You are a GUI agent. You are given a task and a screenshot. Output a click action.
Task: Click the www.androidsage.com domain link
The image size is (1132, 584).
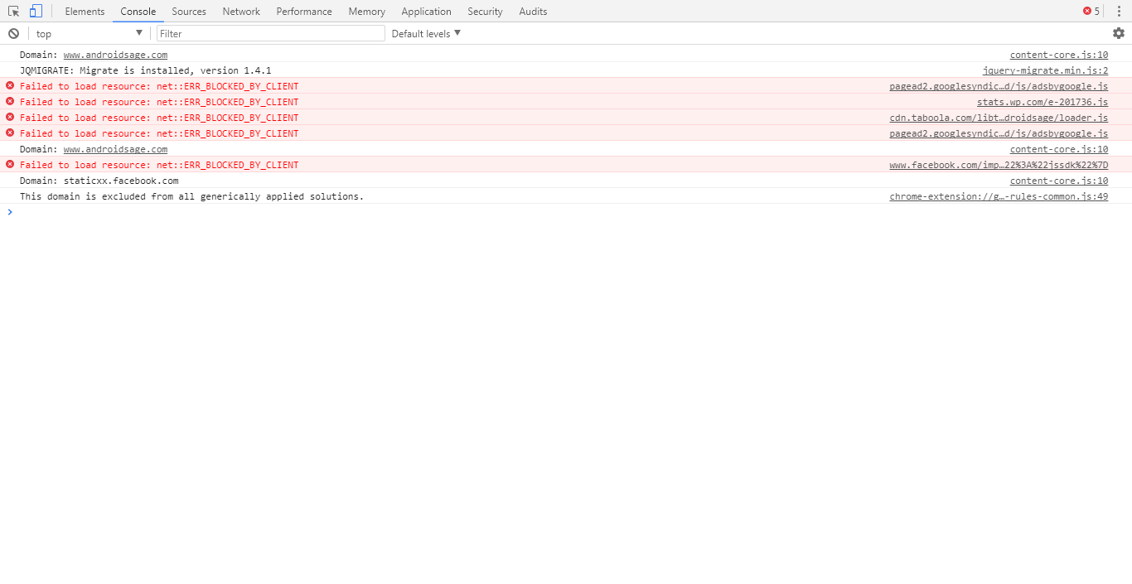115,55
